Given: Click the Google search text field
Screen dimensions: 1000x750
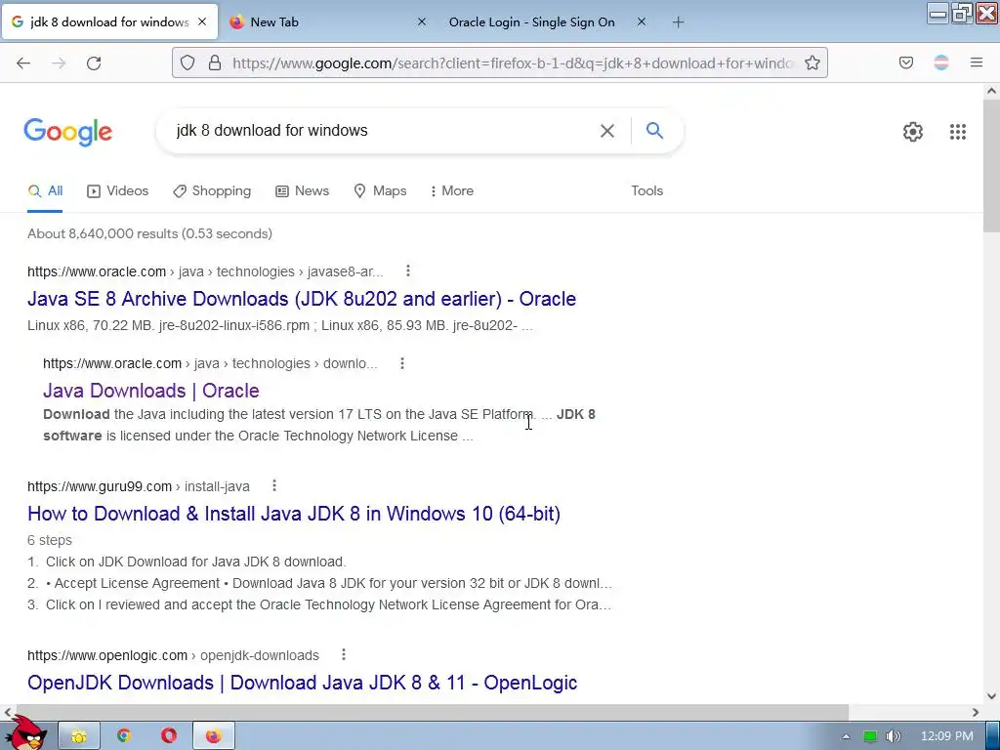Looking at the screenshot, I should coord(383,131).
